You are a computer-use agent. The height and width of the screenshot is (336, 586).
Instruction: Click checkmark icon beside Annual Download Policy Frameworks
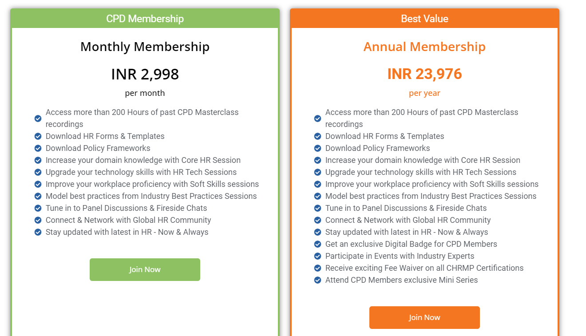pyautogui.click(x=318, y=148)
